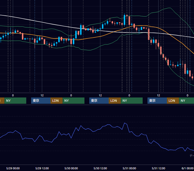Screen dimensions: 194x171
Task: Click the 5/31 12:00 date label
Action: tap(159, 168)
